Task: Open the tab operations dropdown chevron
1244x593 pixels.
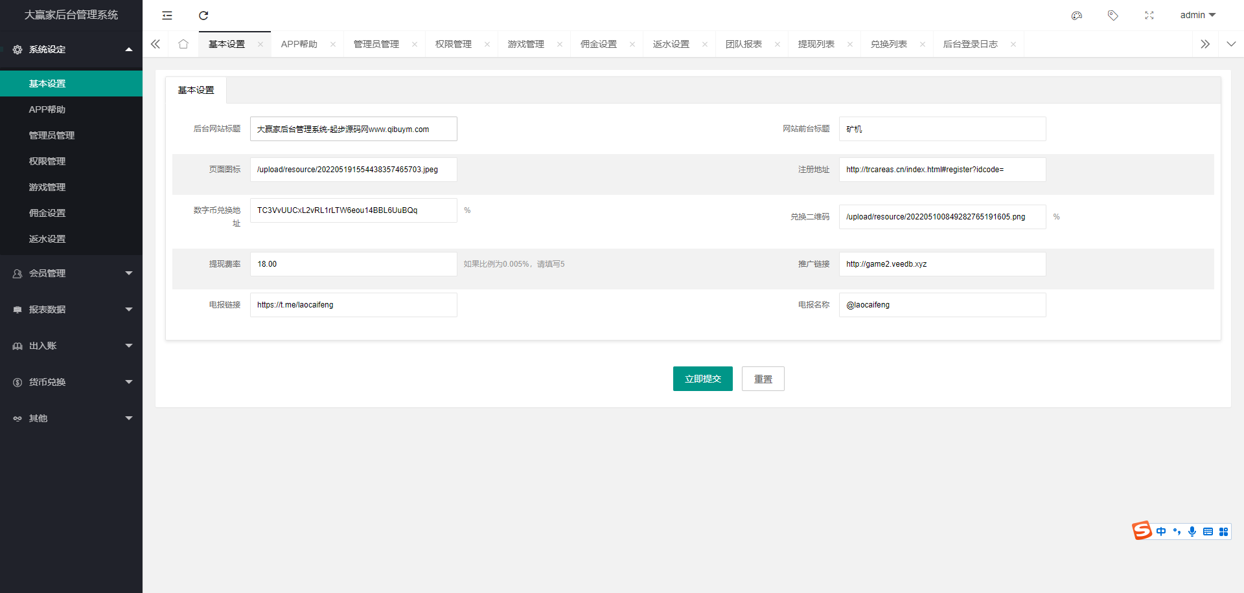Action: [x=1231, y=44]
